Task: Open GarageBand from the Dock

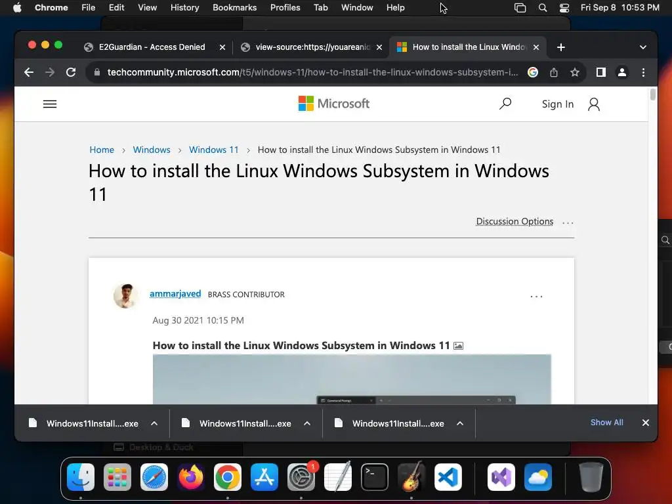Action: (x=411, y=477)
